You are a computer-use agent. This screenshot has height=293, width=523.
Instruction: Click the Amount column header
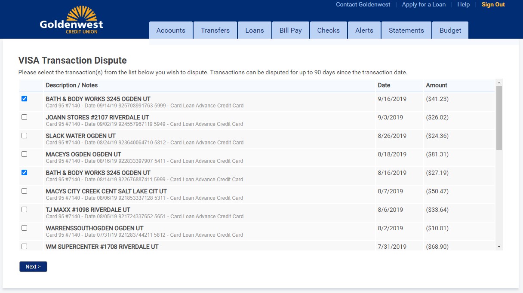[x=437, y=85]
